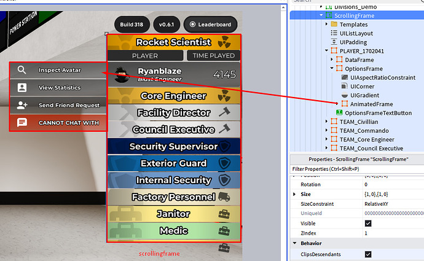Click the radiation icon on Rocket Scientist
The height and width of the screenshot is (261, 424).
click(x=224, y=42)
